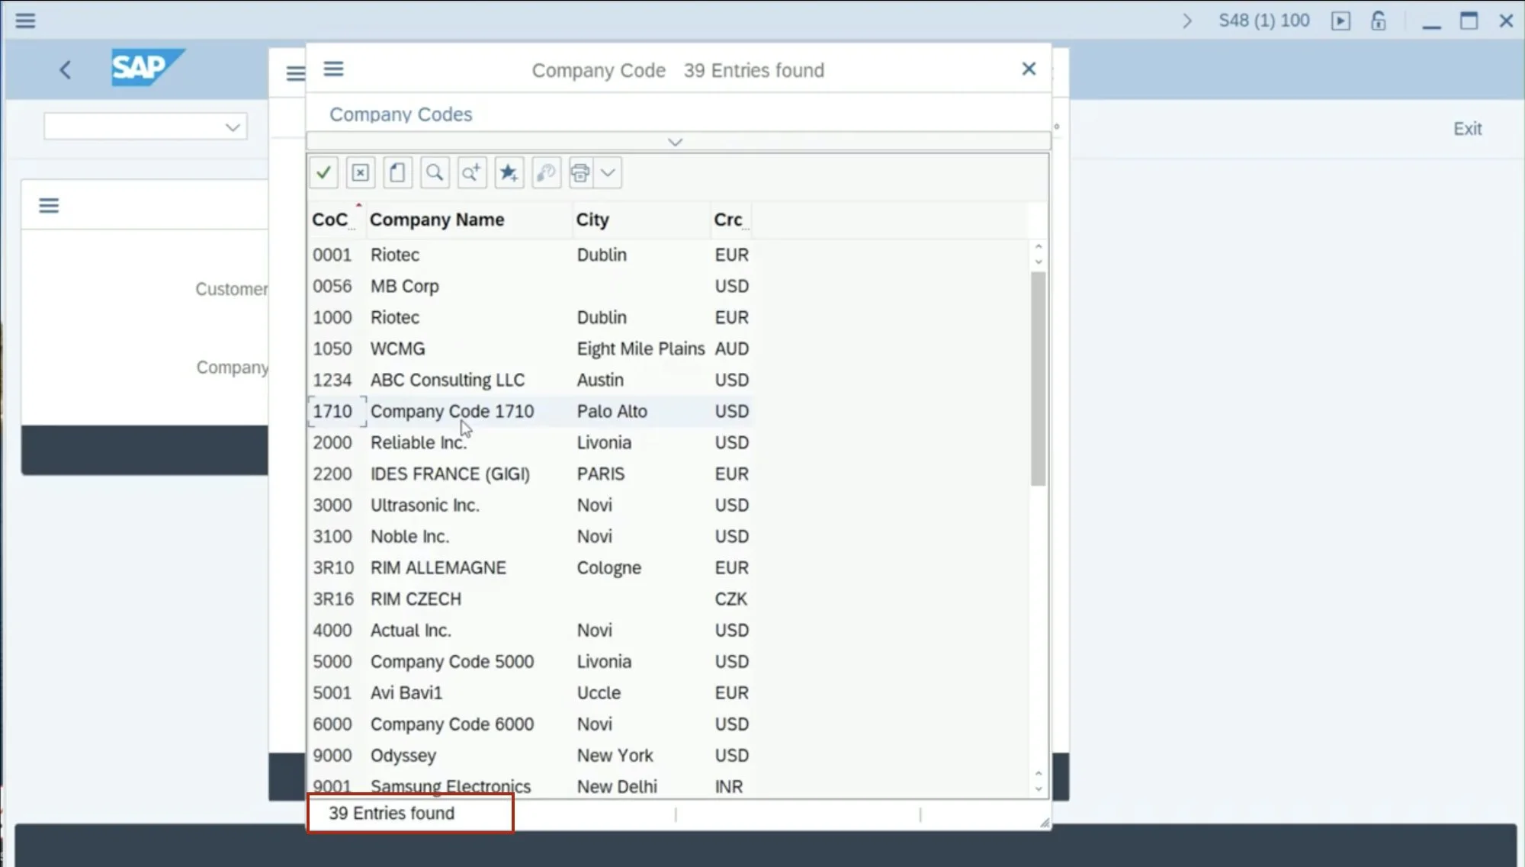This screenshot has height=867, width=1525.
Task: Select company code 1000 Riotec
Action: click(530, 317)
